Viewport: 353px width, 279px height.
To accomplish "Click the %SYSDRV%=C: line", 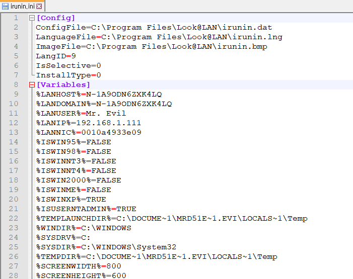I will click(x=63, y=238).
